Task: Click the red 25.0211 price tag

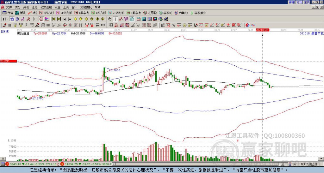Action: (9, 61)
